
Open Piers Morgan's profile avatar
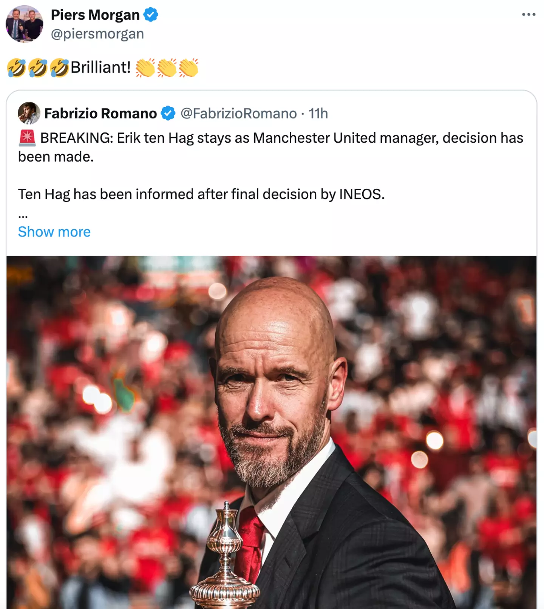tap(25, 24)
